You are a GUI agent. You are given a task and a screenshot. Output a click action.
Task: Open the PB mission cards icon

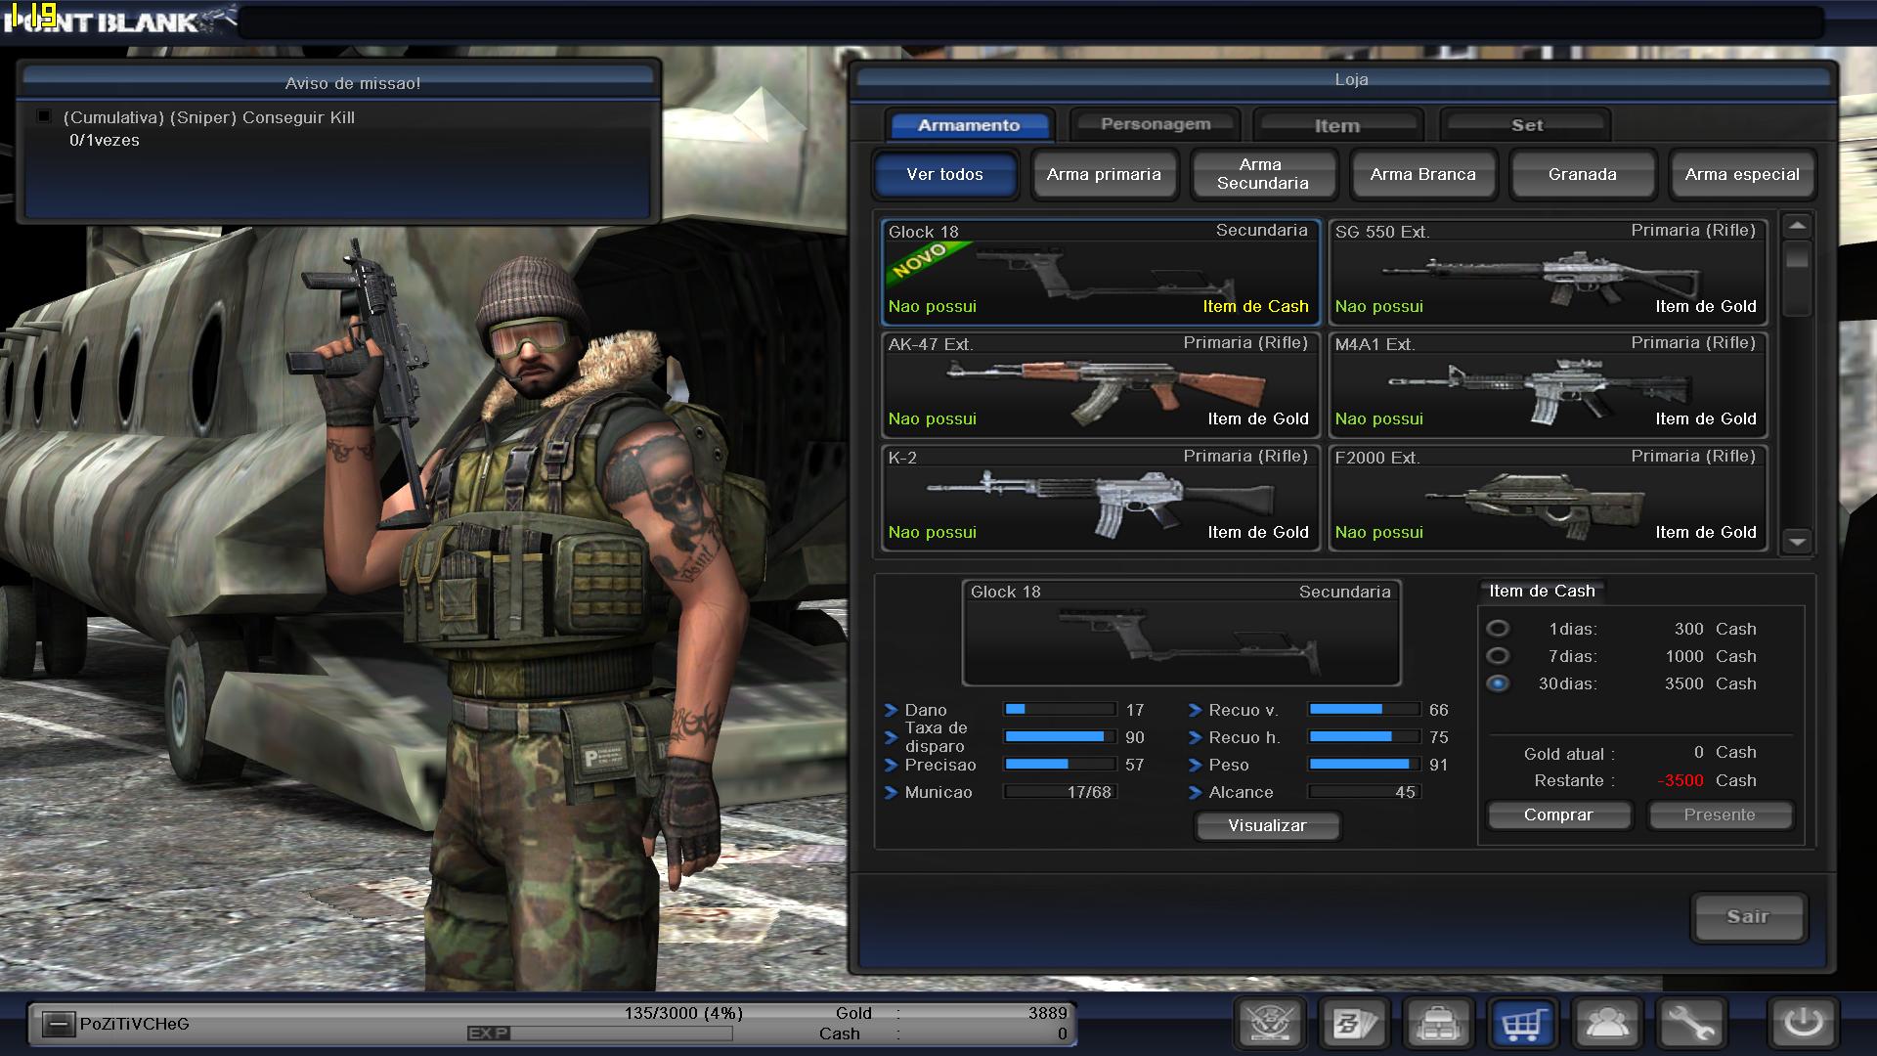point(1355,1024)
